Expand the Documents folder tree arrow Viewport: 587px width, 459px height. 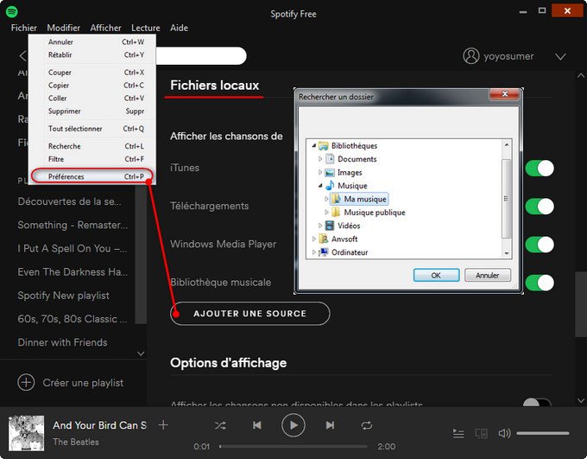(320, 159)
